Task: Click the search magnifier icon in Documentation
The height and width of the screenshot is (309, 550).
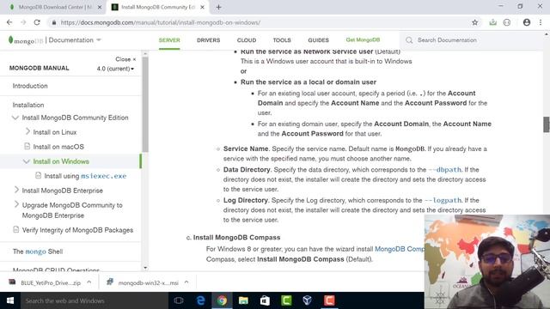Action: pyautogui.click(x=409, y=40)
